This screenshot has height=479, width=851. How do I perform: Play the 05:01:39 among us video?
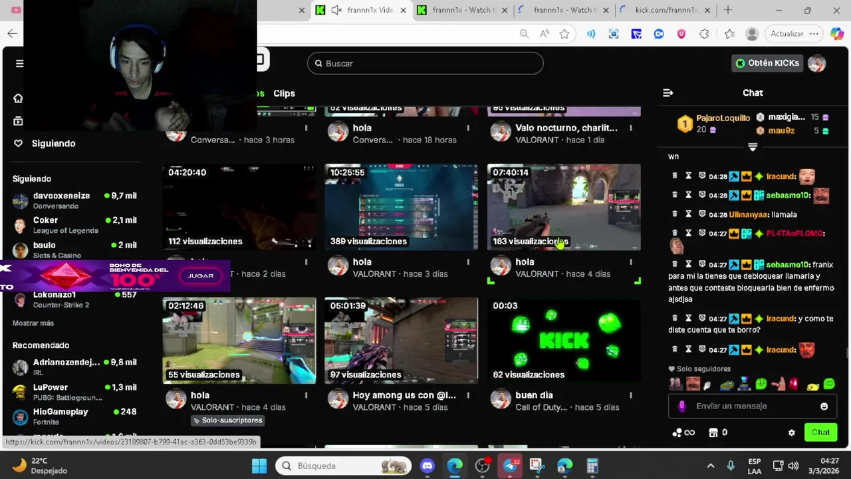tap(401, 341)
